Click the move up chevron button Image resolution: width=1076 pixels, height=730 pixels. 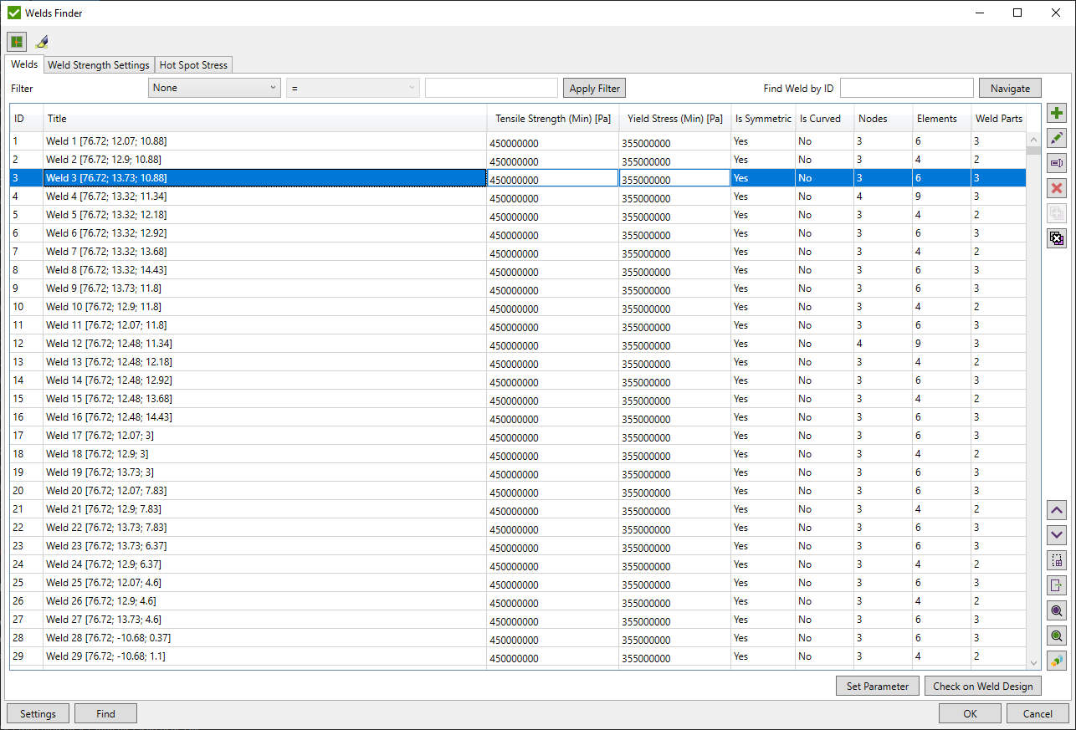tap(1057, 509)
